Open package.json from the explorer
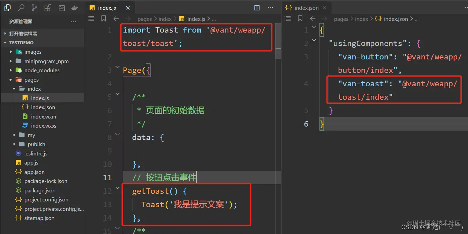The height and width of the screenshot is (234, 468). pyautogui.click(x=41, y=190)
